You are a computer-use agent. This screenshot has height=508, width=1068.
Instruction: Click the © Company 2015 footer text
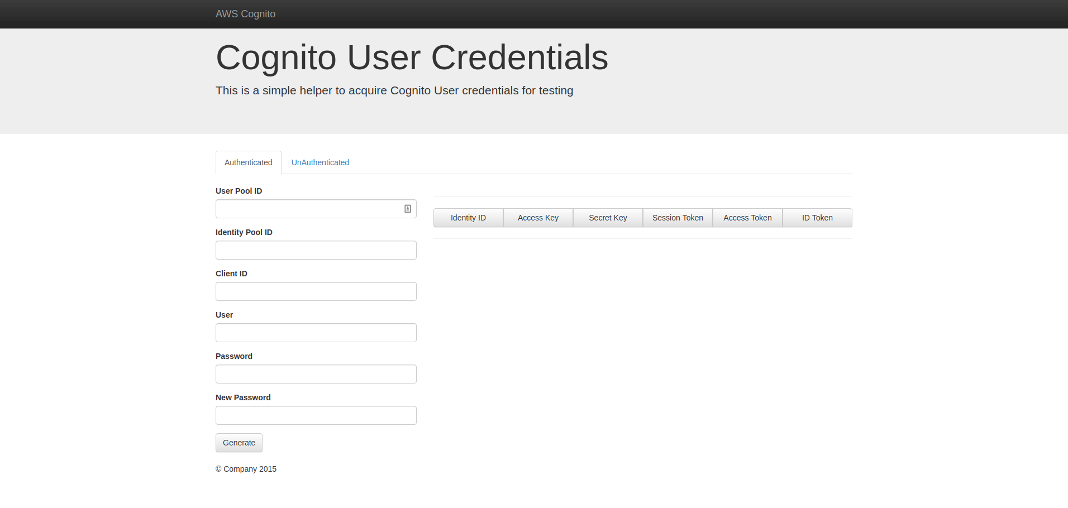click(246, 469)
